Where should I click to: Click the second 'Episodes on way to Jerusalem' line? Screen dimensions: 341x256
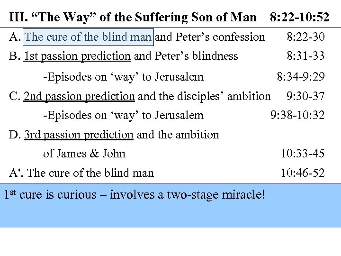(x=123, y=115)
